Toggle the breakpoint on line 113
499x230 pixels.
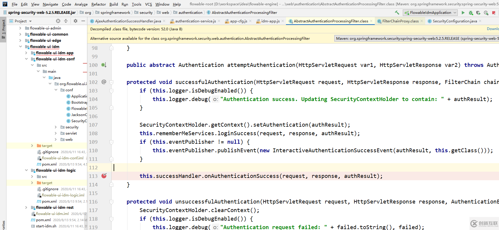(x=104, y=176)
